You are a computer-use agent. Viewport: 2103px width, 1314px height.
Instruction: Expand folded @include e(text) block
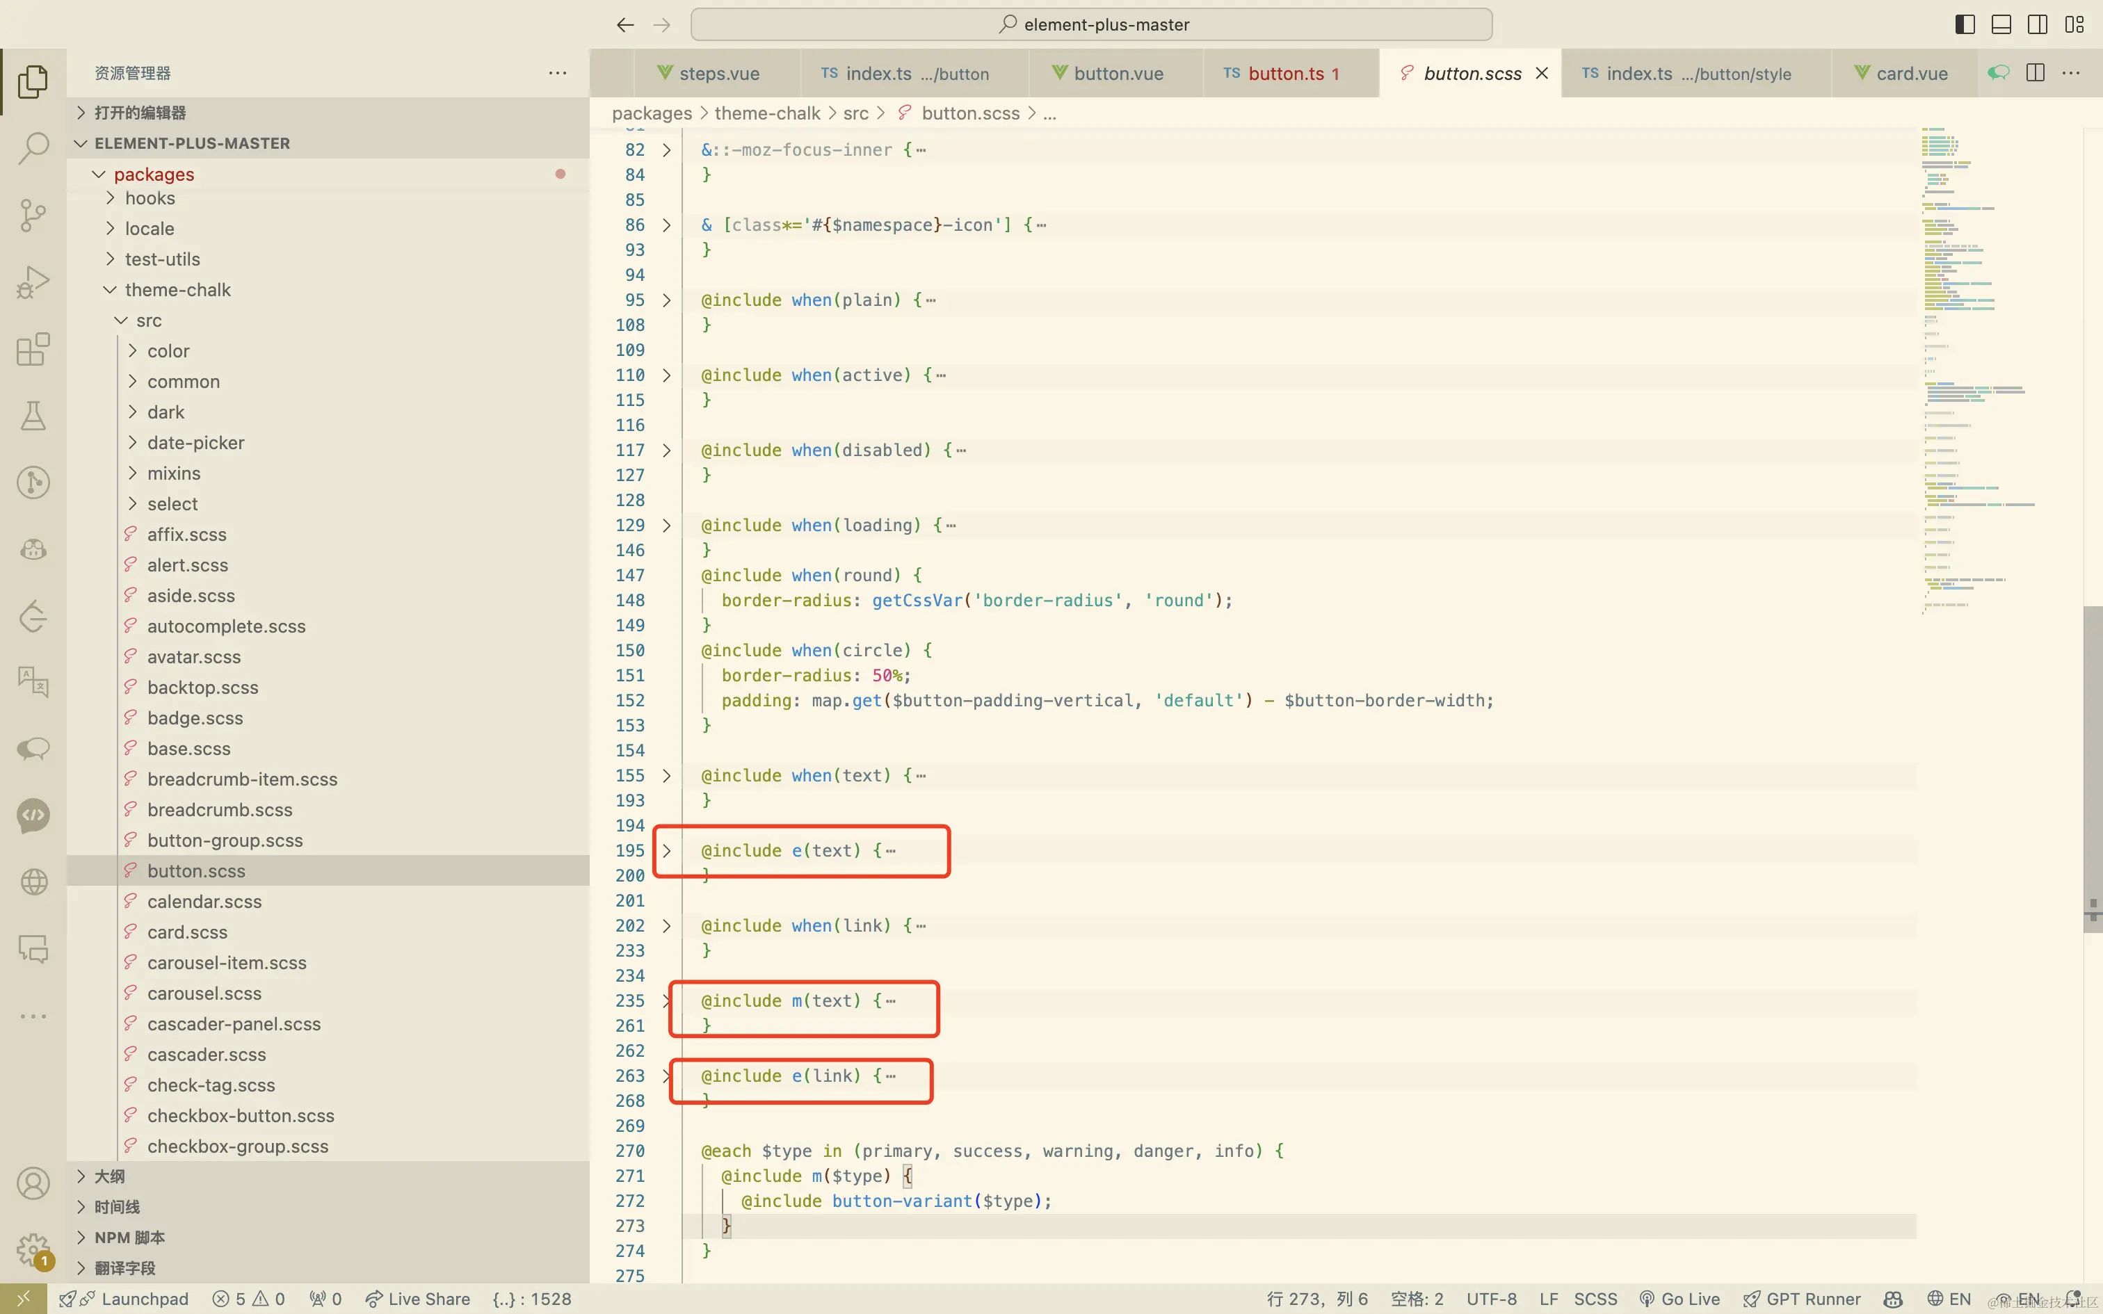click(666, 851)
